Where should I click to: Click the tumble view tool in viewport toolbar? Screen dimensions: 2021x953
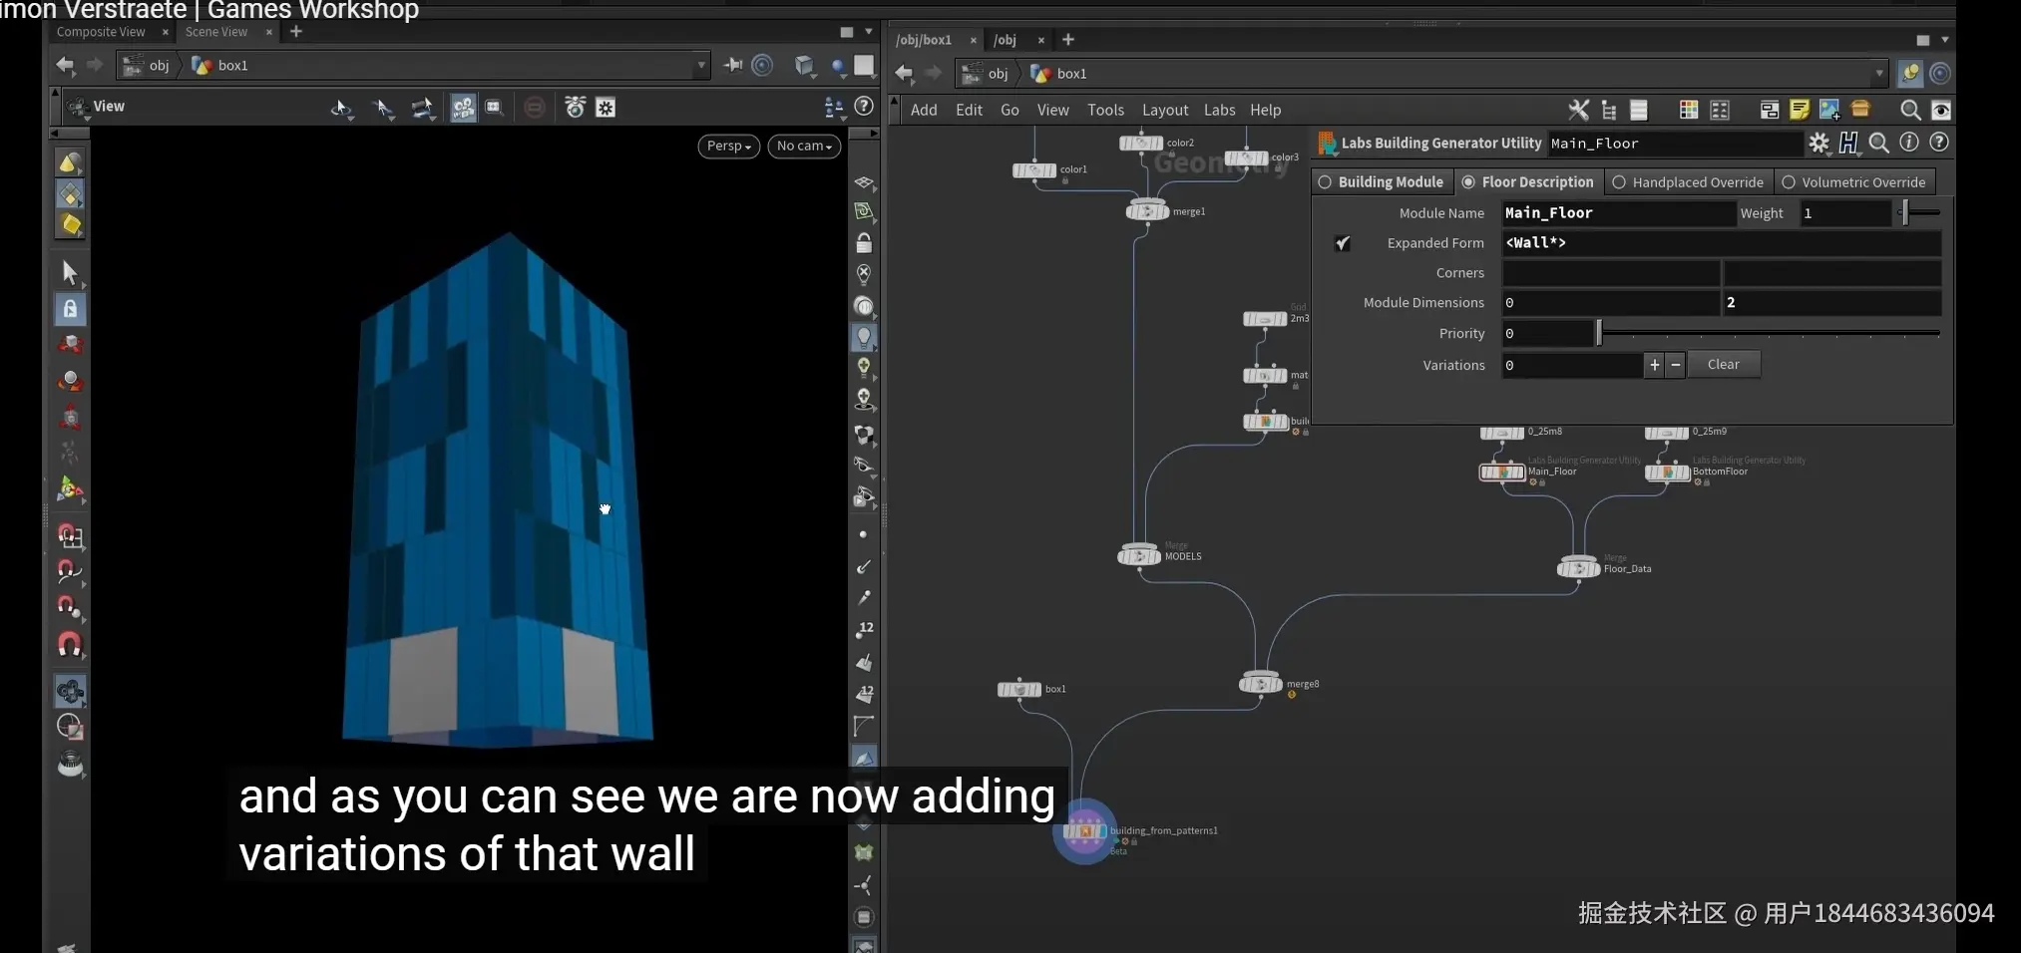tap(341, 108)
